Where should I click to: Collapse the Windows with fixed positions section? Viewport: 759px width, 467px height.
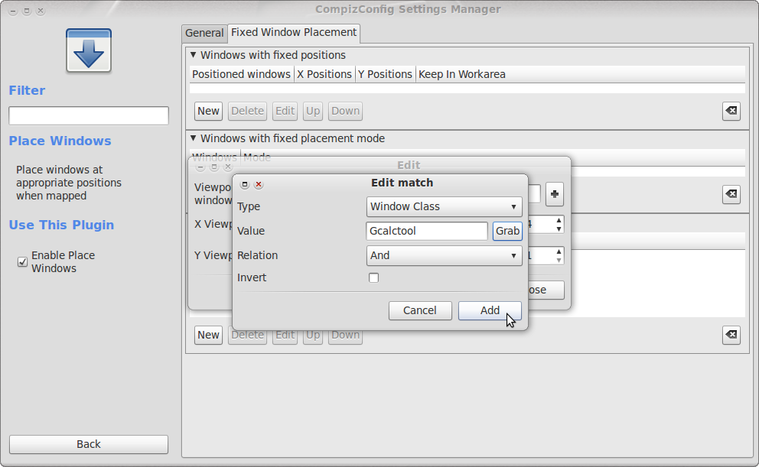point(193,54)
